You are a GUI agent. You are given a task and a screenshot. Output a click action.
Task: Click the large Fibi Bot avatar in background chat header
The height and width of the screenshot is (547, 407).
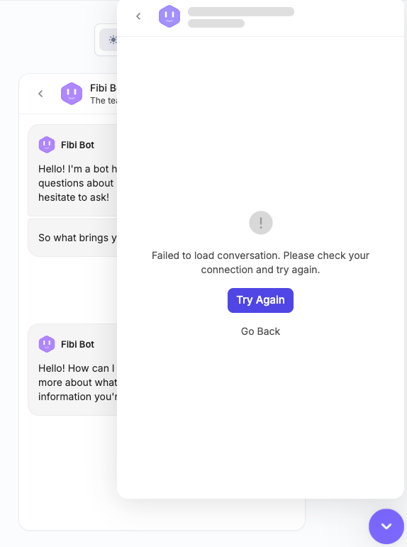[72, 94]
